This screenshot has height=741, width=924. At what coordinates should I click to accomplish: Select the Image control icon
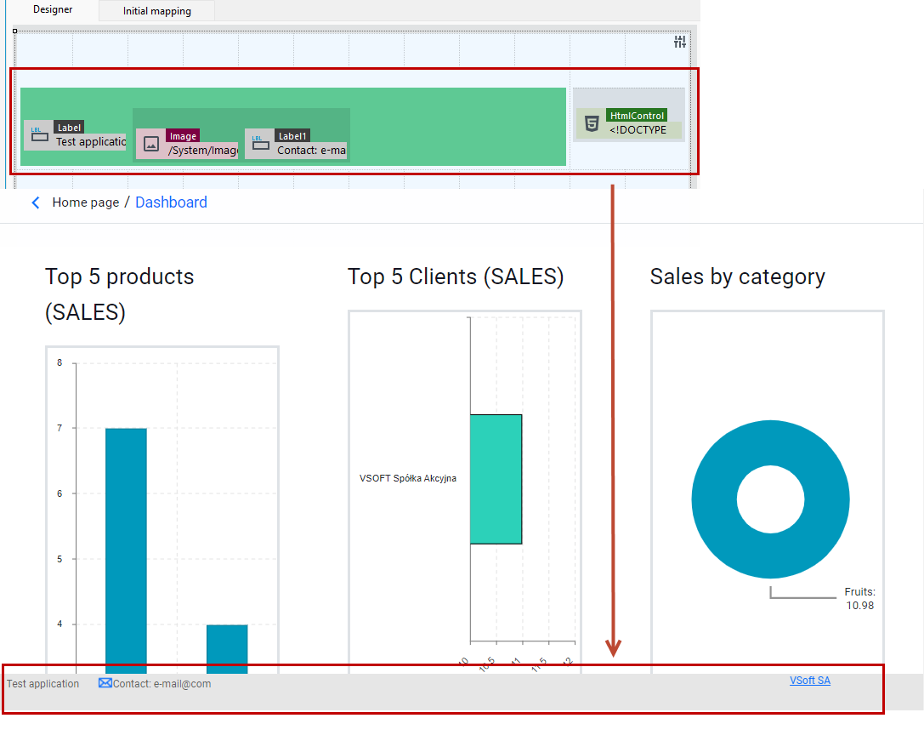click(x=151, y=144)
